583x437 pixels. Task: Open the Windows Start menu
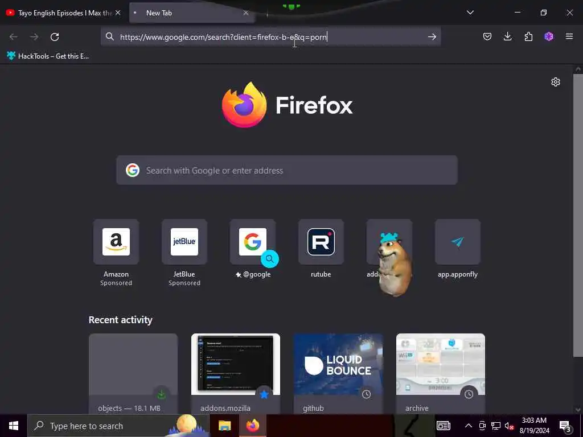[14, 426]
